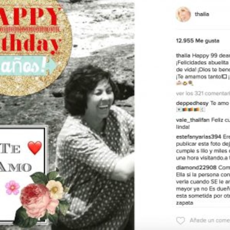Expand ver los 321 comentarios

coord(203,93)
